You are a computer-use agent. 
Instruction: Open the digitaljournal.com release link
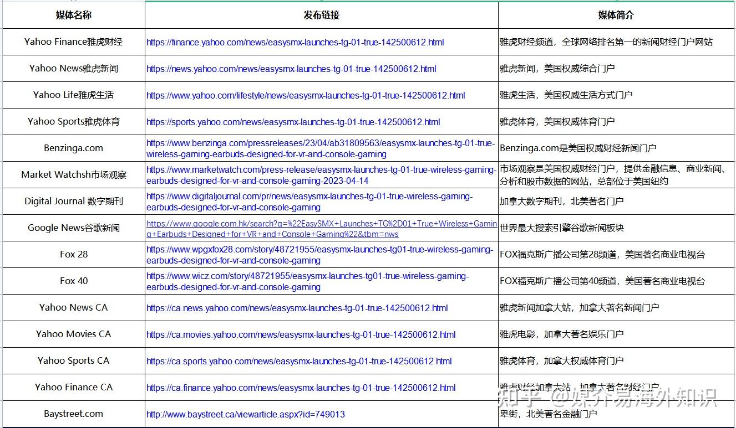point(309,202)
